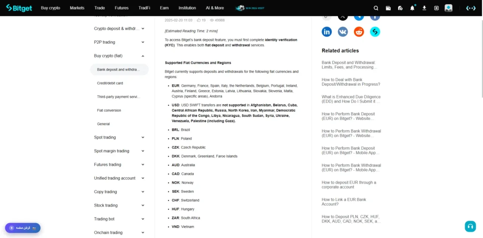Open 'What is Enhanced Due Diligence' article
Viewport: 483px width, 238px height.
coord(351,99)
